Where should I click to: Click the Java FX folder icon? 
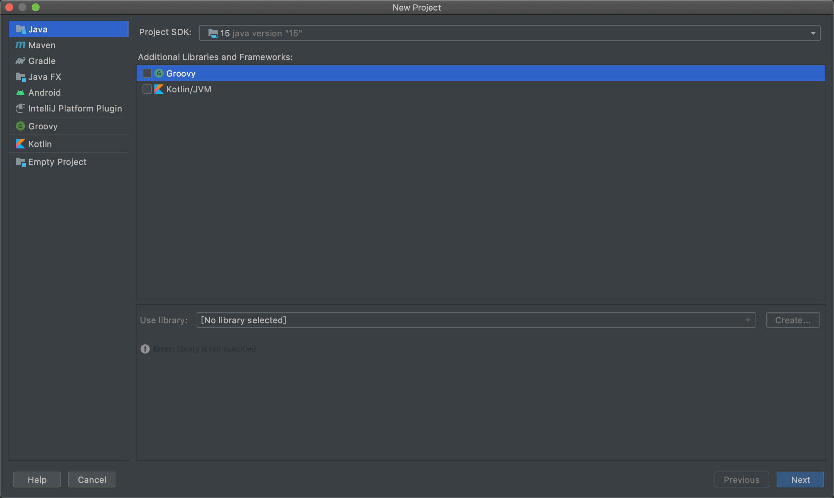pyautogui.click(x=20, y=77)
